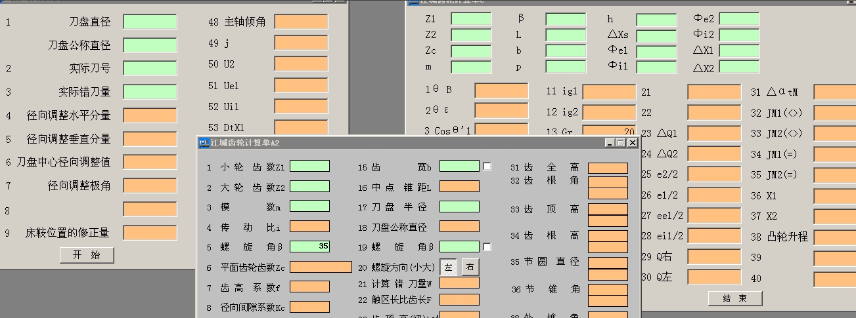Click the 小轮齿数Z1 field in A2 window
Image resolution: width=856 pixels, height=318 pixels.
[x=309, y=167]
